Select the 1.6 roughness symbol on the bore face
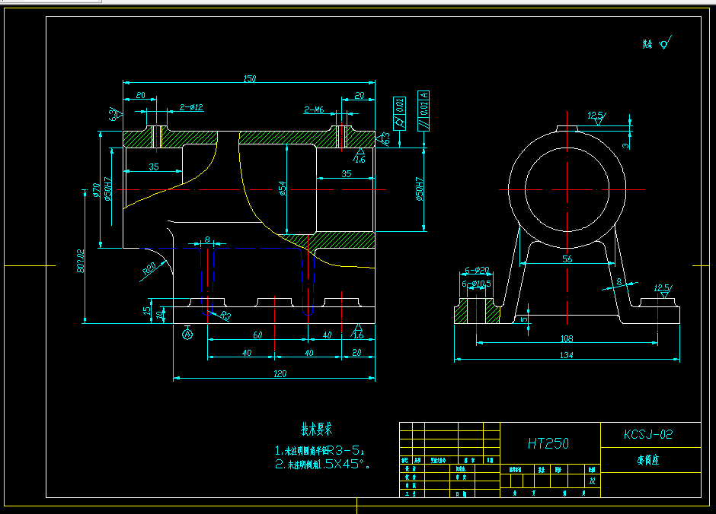 [359, 154]
